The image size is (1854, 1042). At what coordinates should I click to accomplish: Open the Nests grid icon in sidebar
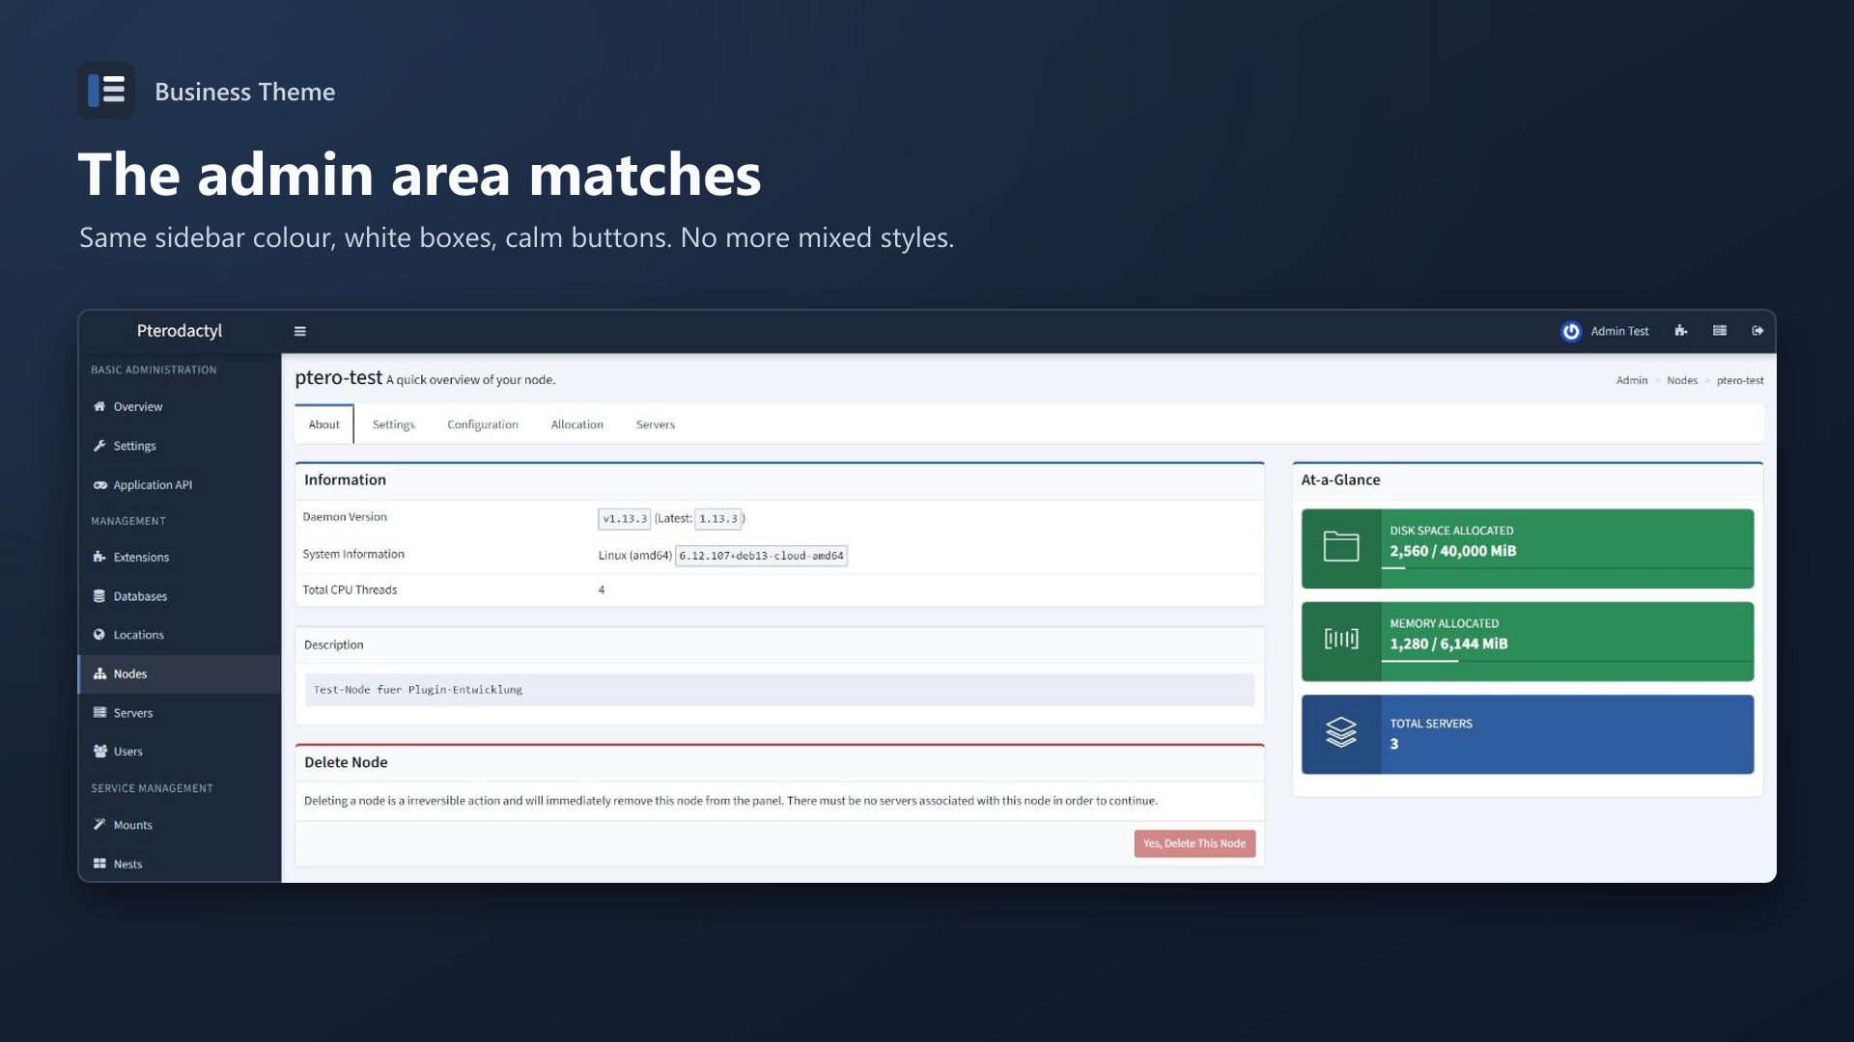tap(99, 864)
